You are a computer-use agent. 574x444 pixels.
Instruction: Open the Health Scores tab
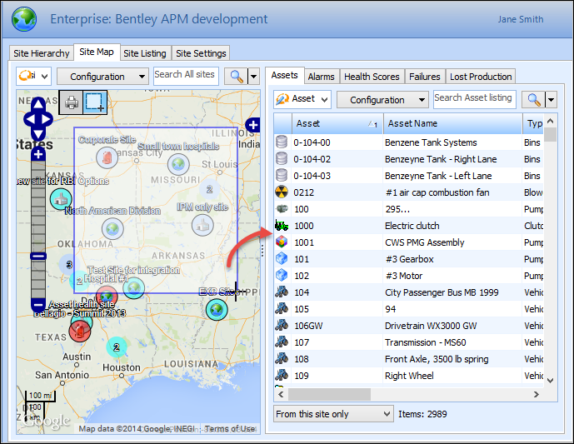(x=372, y=76)
